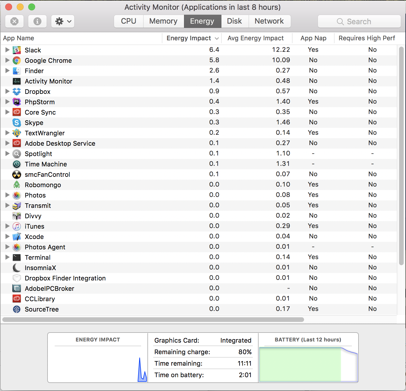Viewport: 406px width, 391px height.
Task: Click the horizontal scrollbar thumb
Action: click(153, 320)
